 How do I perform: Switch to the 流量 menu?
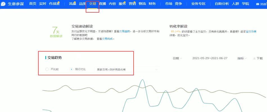click(x=72, y=4)
